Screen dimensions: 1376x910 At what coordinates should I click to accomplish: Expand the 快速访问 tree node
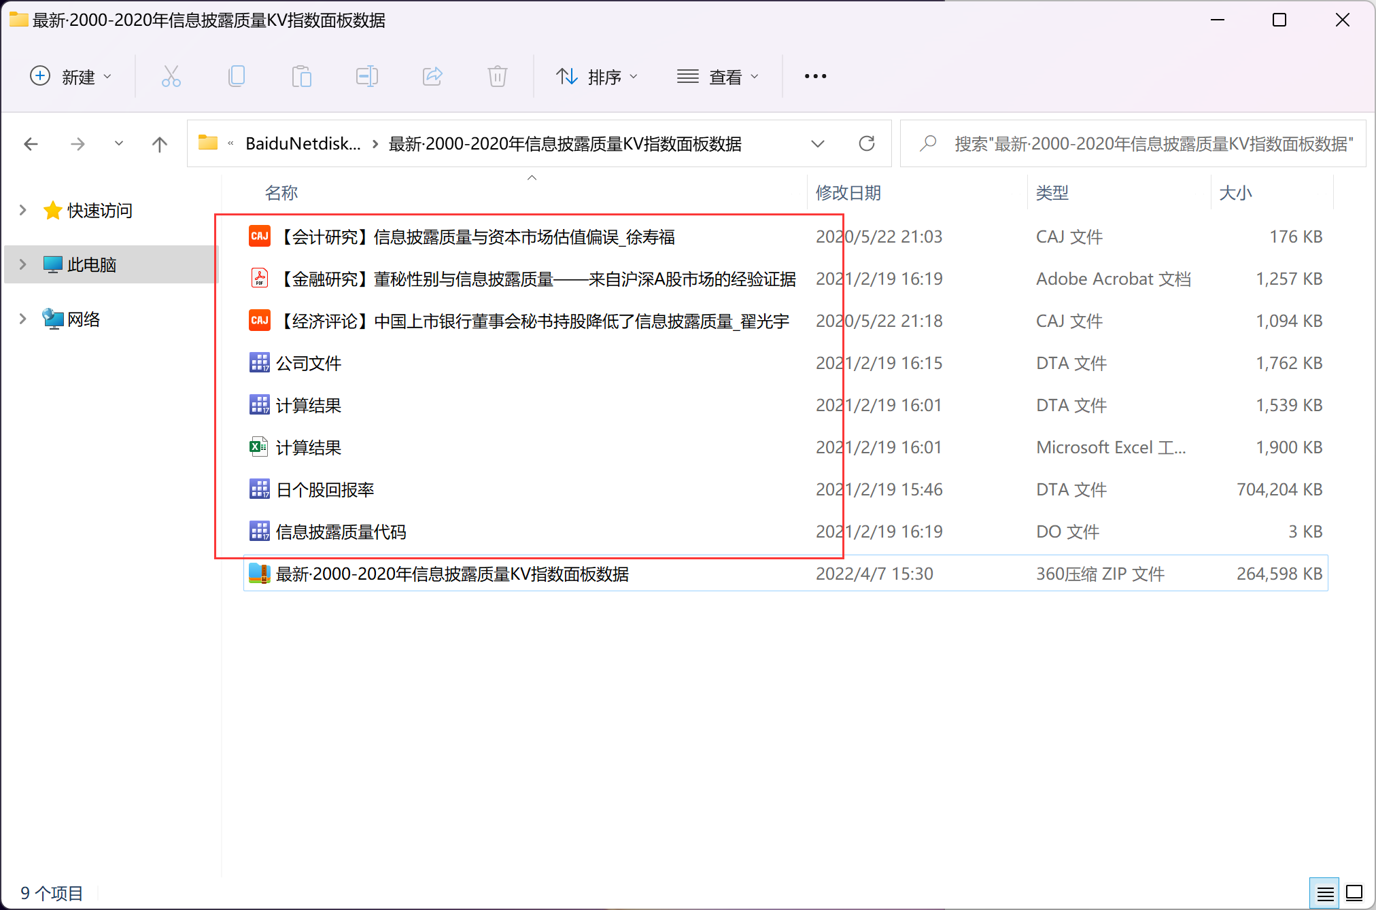[x=22, y=210]
